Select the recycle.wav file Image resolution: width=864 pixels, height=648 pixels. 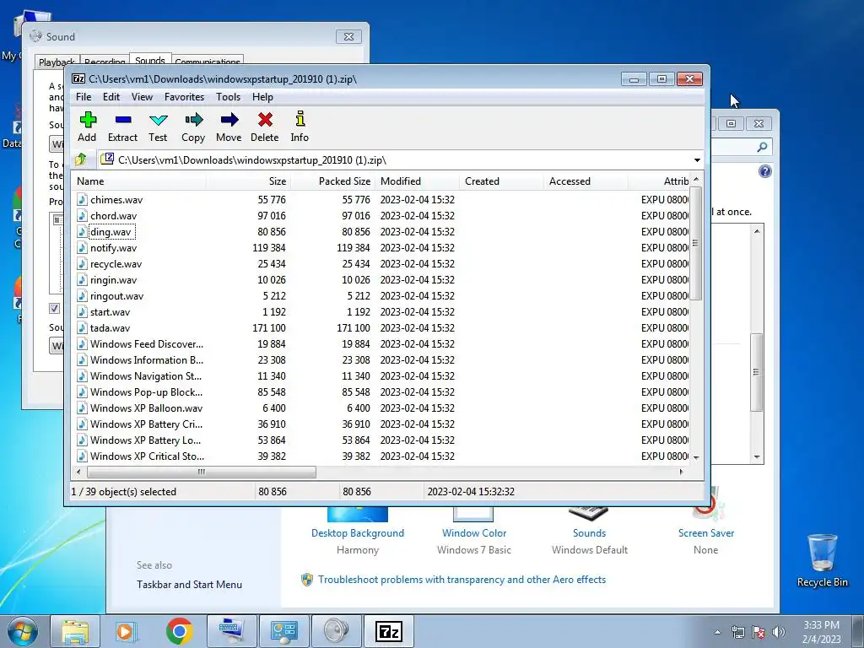click(116, 264)
